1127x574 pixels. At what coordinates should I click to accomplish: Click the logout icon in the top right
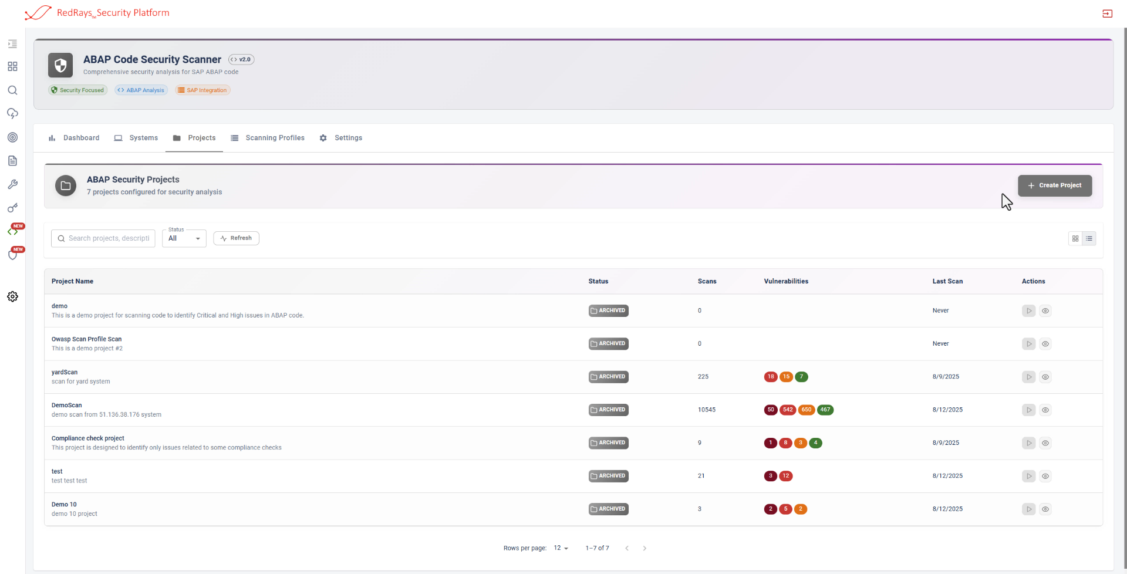(x=1108, y=13)
